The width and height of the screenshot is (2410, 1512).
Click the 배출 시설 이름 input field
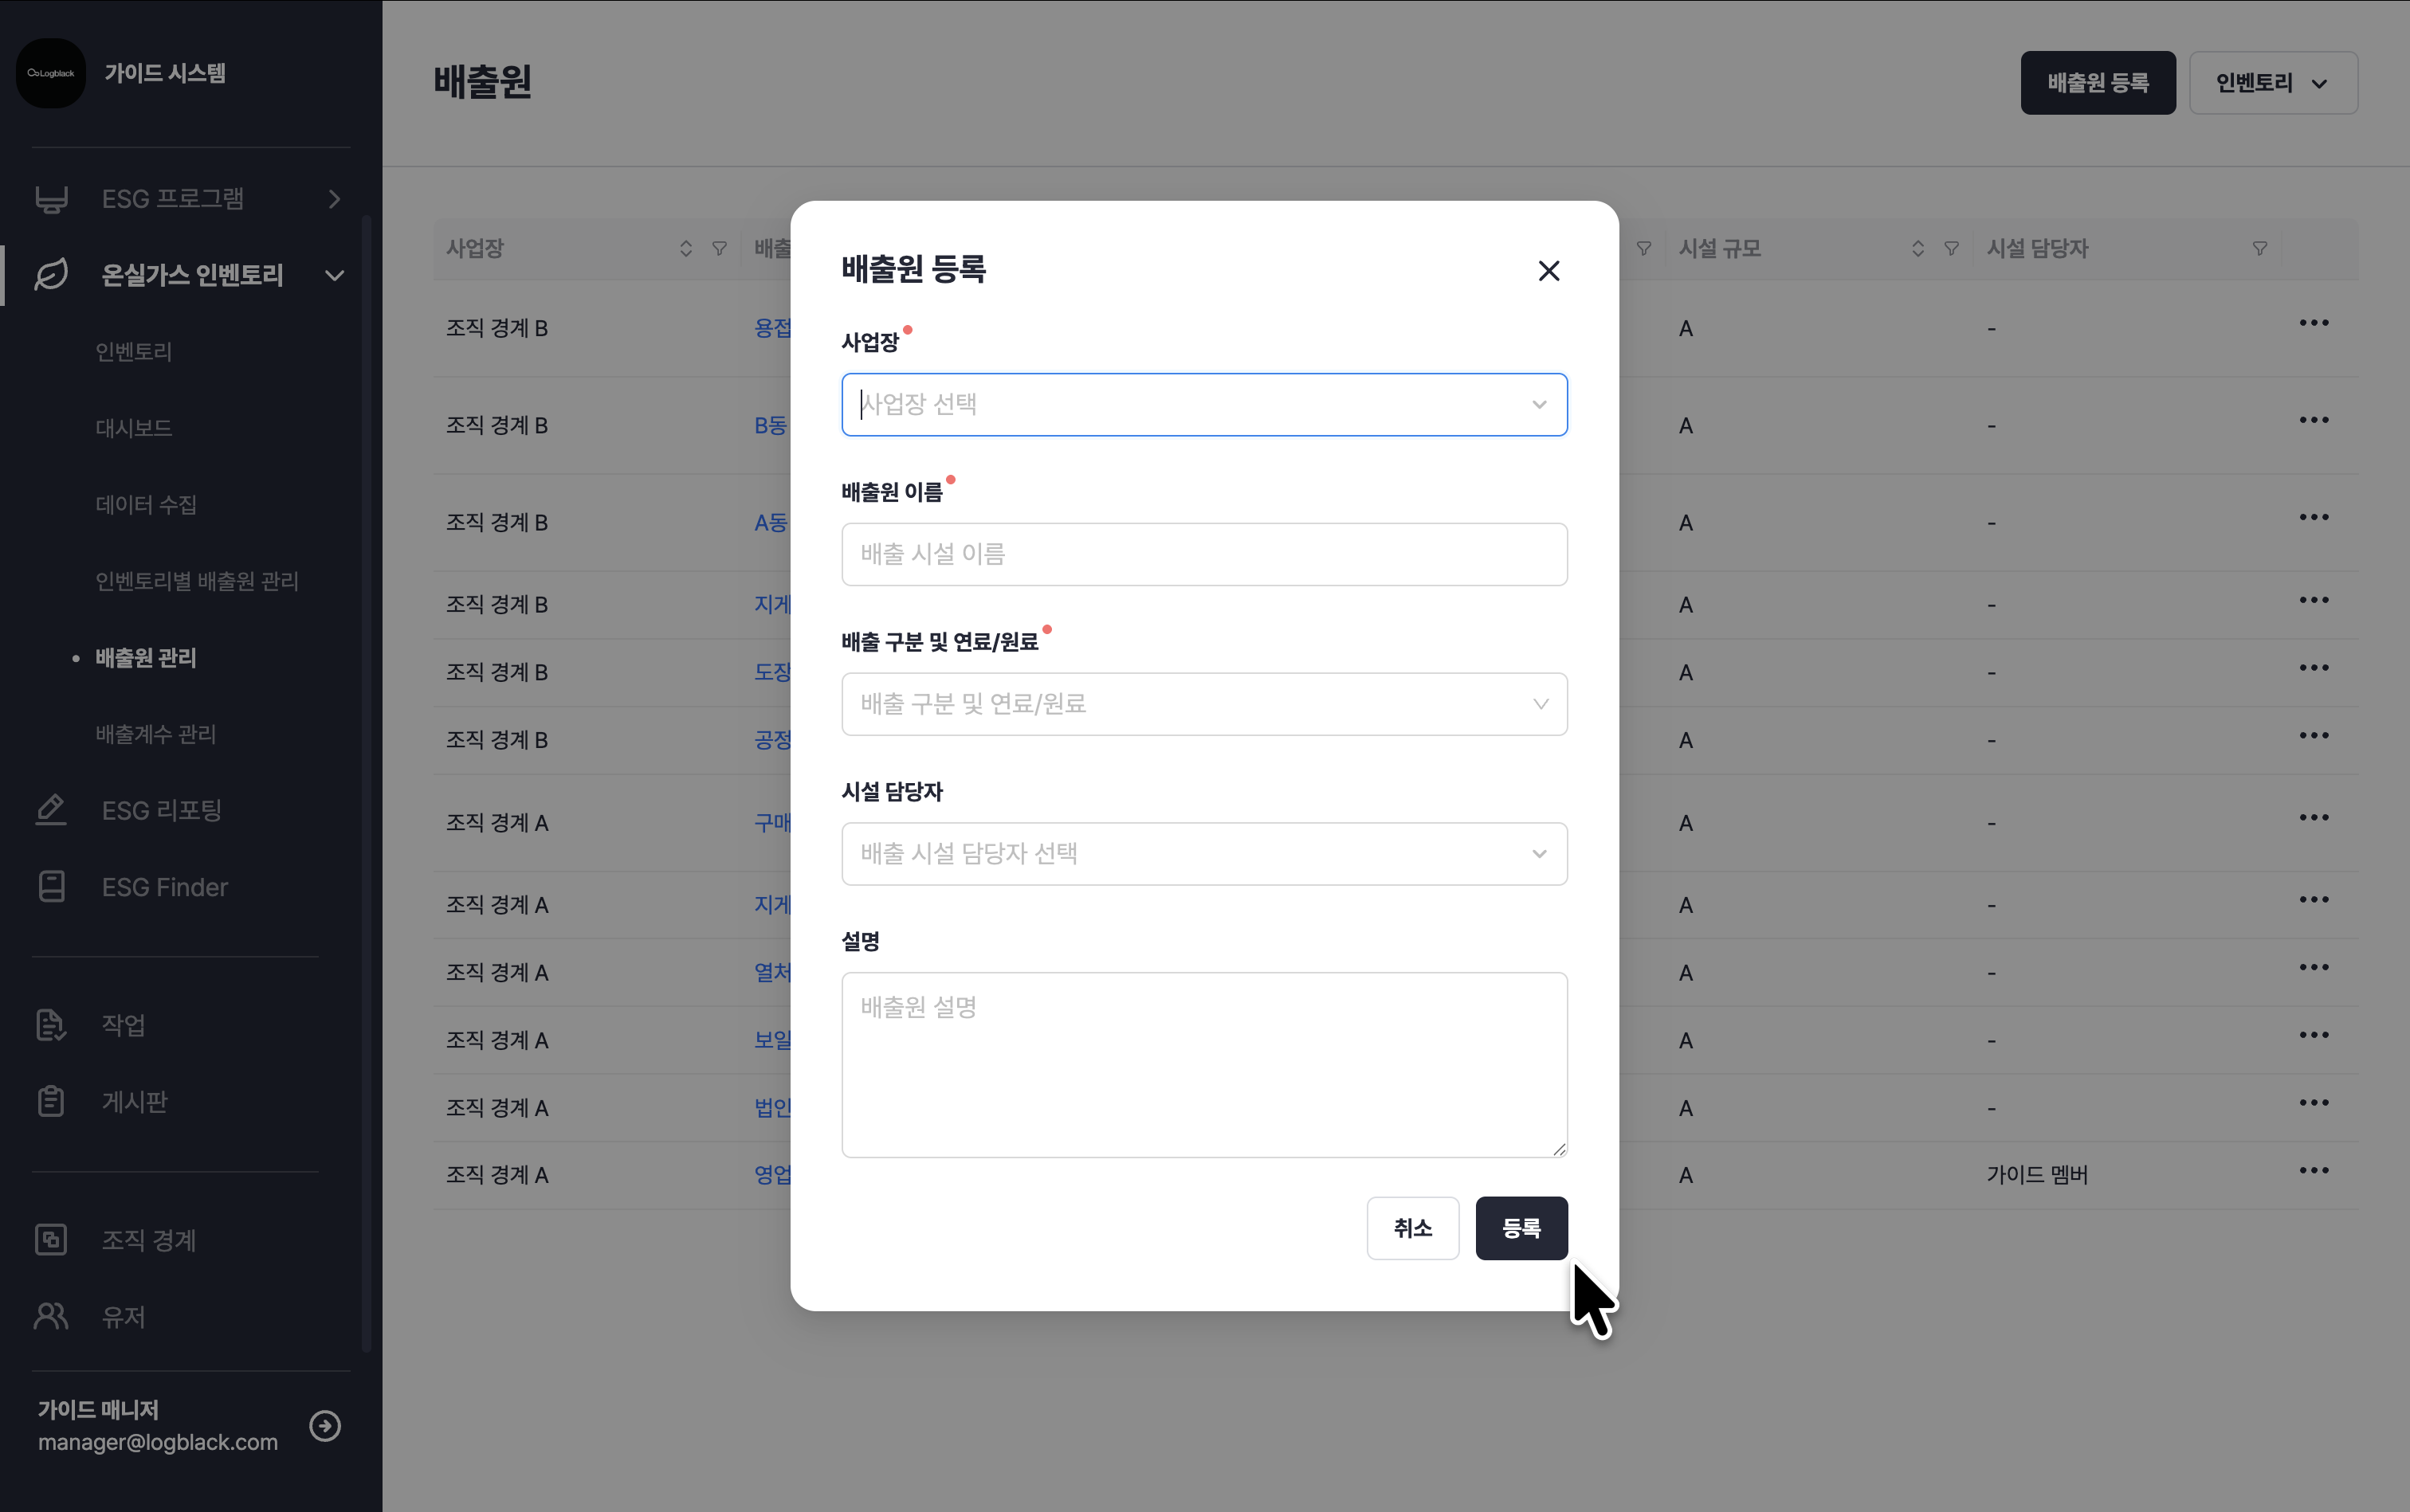coord(1203,554)
